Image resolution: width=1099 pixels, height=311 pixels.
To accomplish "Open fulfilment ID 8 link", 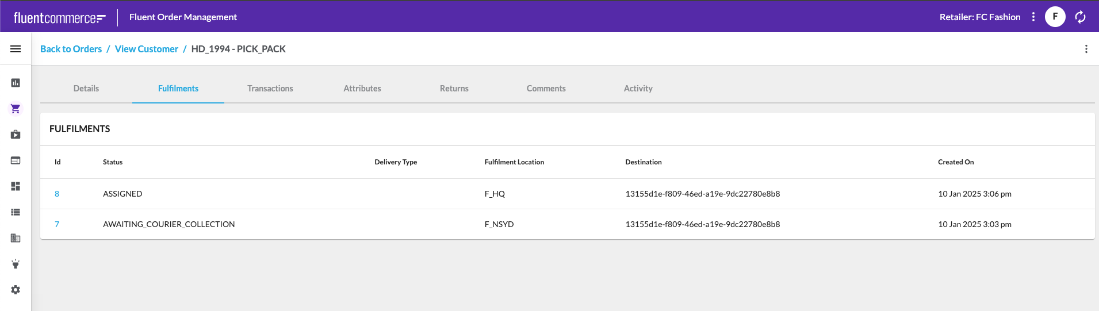I will [57, 194].
